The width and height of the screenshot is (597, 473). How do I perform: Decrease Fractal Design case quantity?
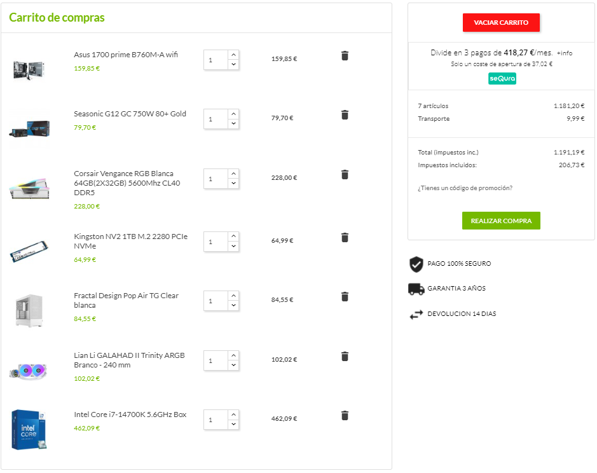(233, 305)
